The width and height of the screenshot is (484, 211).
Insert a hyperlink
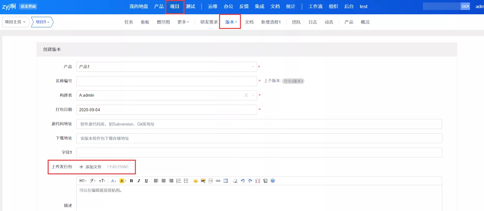tap(218, 181)
